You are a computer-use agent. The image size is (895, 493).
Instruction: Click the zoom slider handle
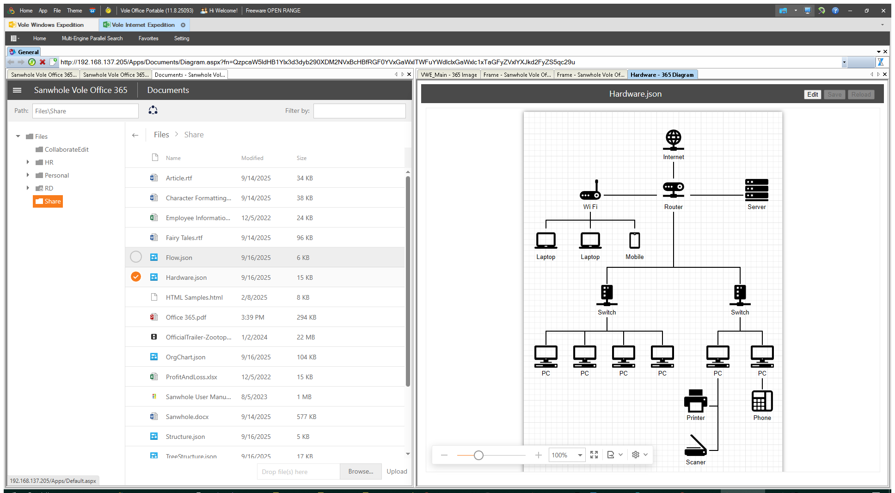click(478, 456)
